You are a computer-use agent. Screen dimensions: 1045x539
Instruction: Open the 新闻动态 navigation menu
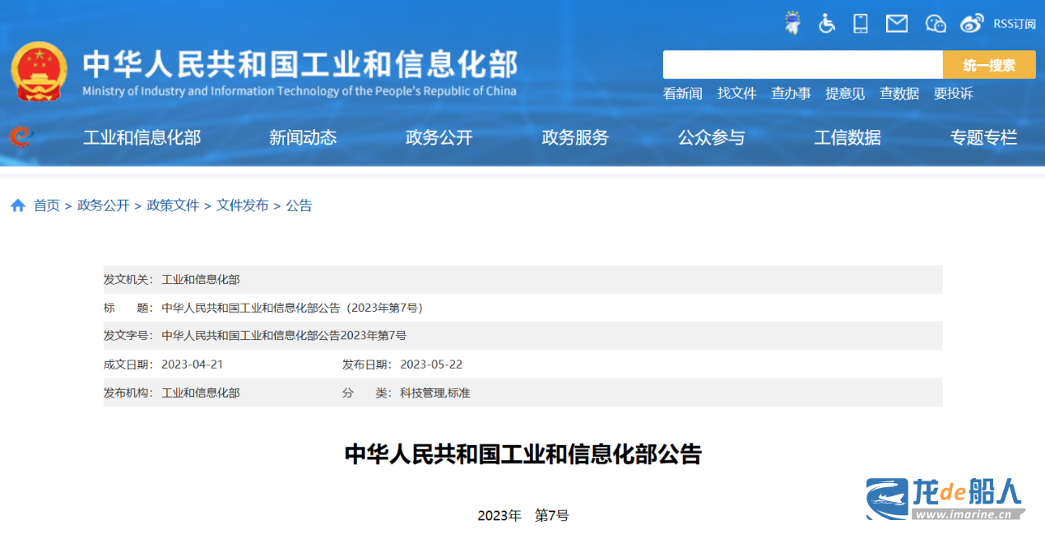pyautogui.click(x=303, y=137)
